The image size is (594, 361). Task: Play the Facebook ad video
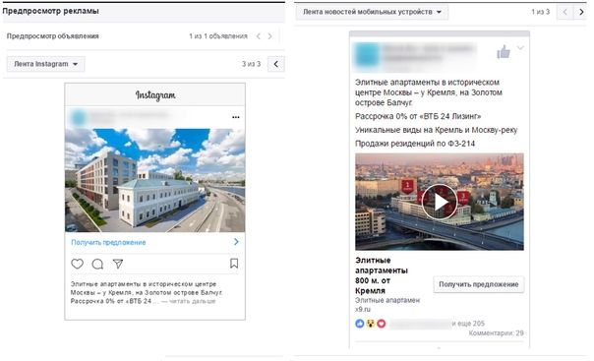click(440, 202)
